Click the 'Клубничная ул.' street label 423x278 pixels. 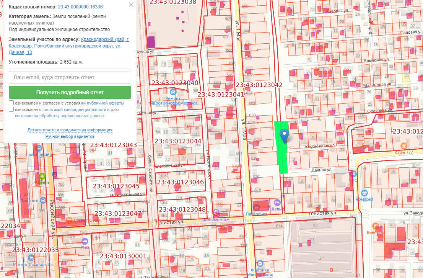[x=320, y=146]
